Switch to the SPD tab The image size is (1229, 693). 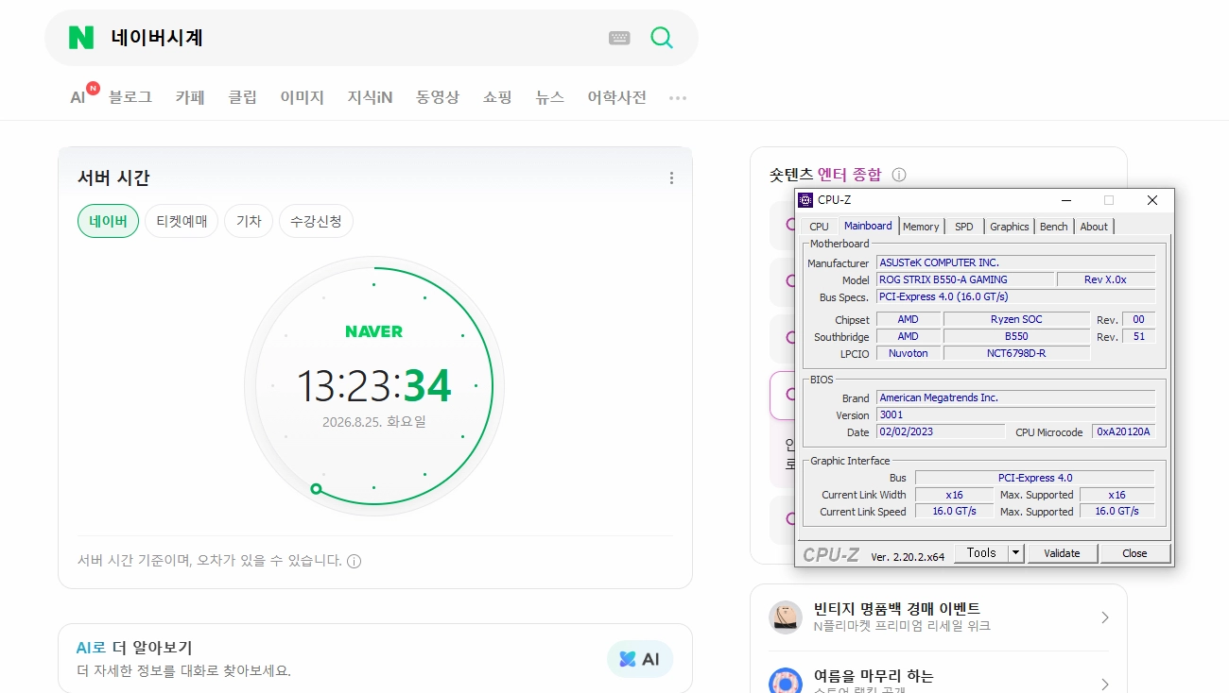coord(963,227)
